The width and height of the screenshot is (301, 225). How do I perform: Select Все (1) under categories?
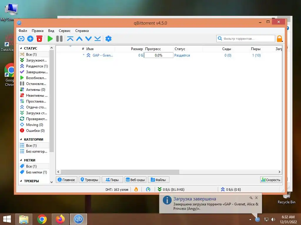(34, 145)
